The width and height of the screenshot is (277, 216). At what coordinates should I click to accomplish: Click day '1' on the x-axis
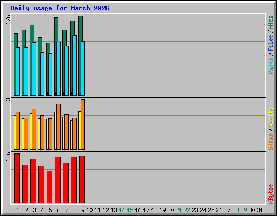coord(18,210)
